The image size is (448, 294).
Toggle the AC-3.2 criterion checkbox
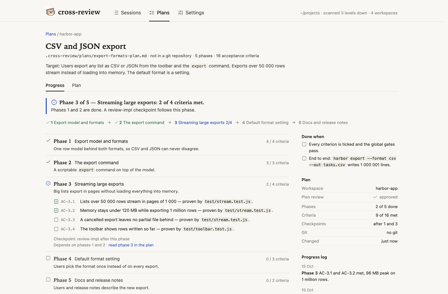point(56,211)
